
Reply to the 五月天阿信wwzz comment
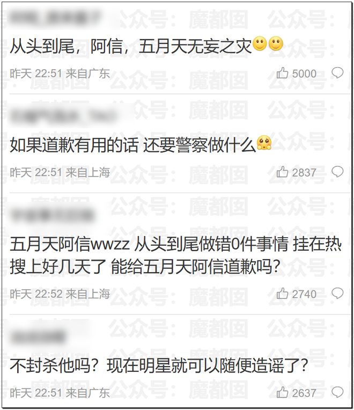(x=337, y=293)
